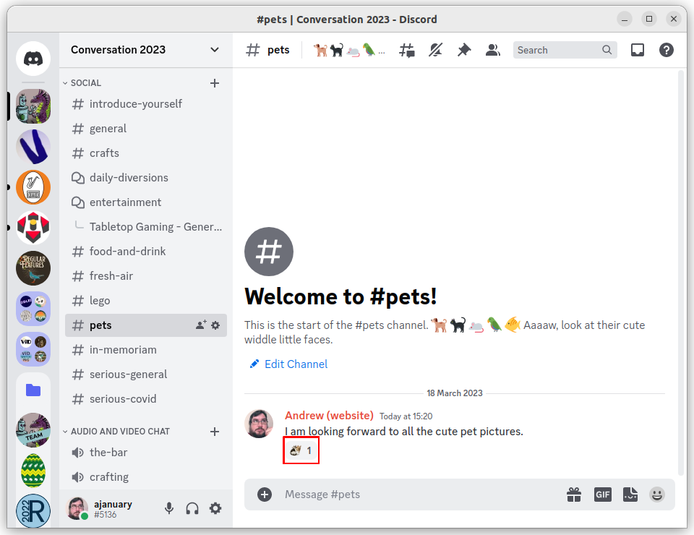Click Edit Channel link

(x=288, y=364)
